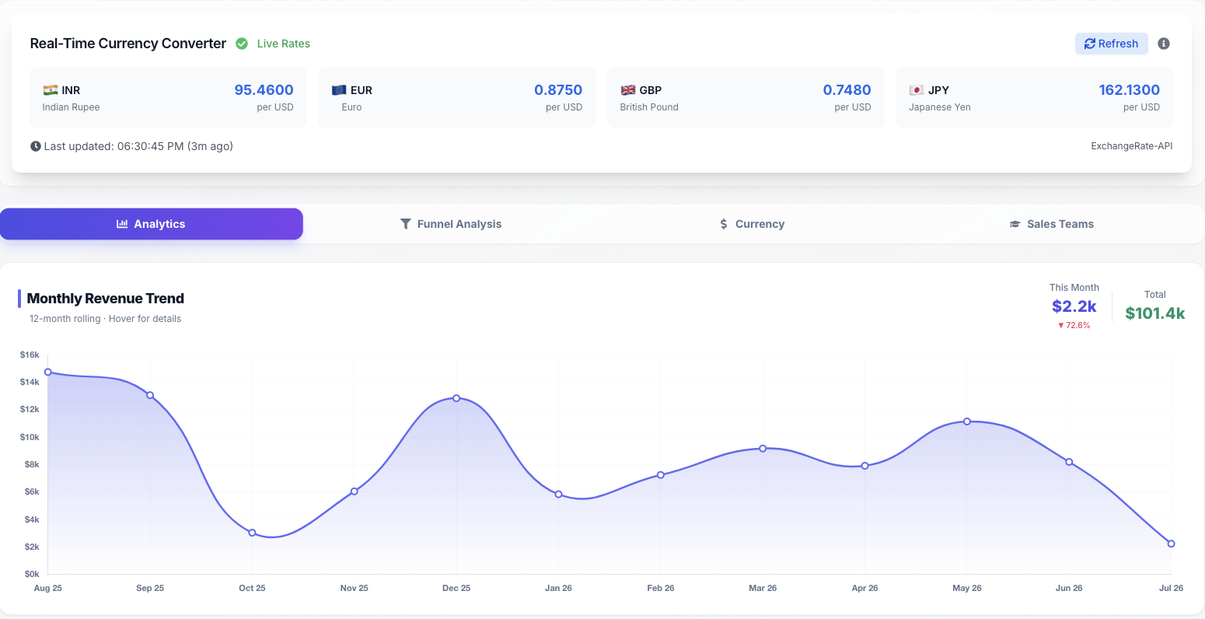Click the red 72.6% decrease indicator
Image resolution: width=1205 pixels, height=619 pixels.
(x=1074, y=326)
